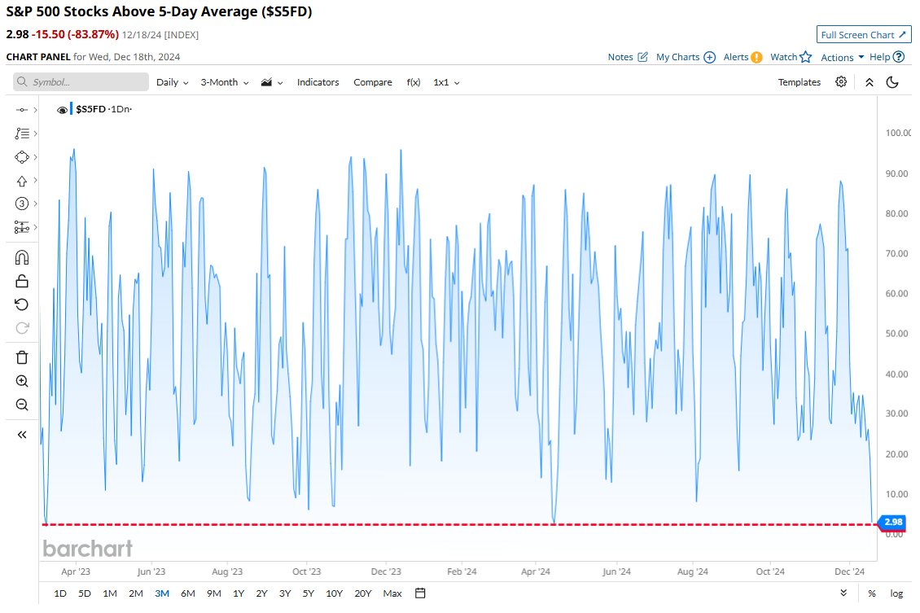Select the 5Y time range
The width and height of the screenshot is (920, 613).
pos(309,593)
